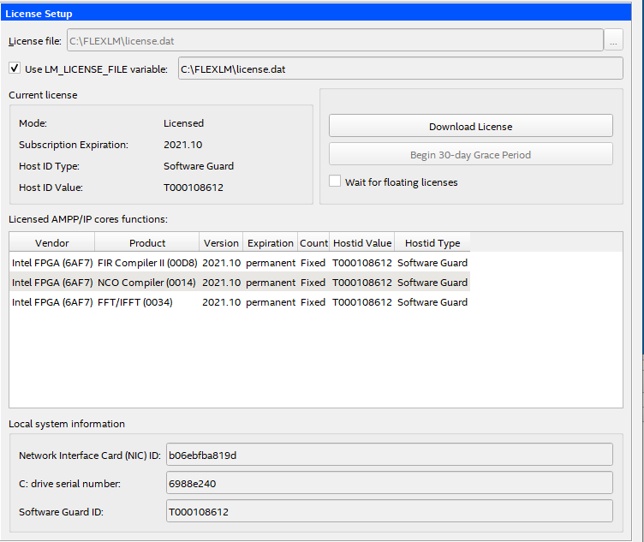The image size is (644, 542).
Task: Click Begin 30-day Grace Period button
Action: (x=470, y=155)
